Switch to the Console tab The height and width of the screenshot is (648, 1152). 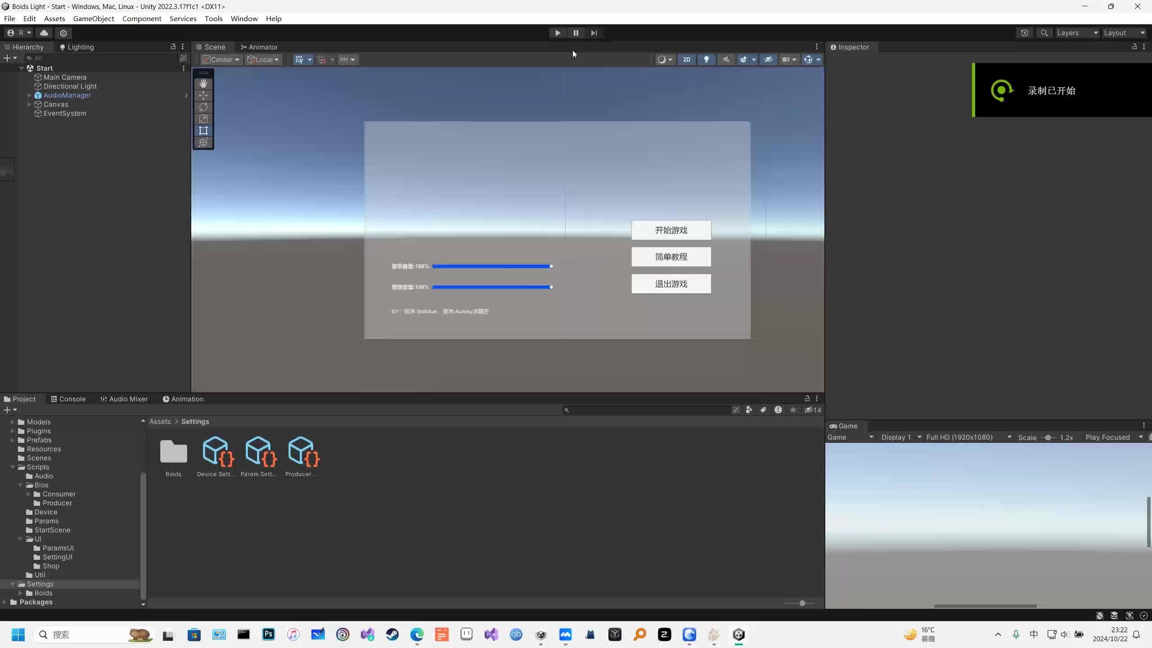coord(72,399)
